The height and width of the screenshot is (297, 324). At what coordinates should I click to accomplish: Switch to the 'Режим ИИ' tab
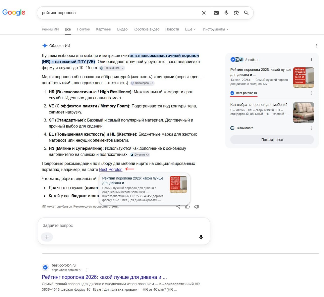(x=50, y=29)
